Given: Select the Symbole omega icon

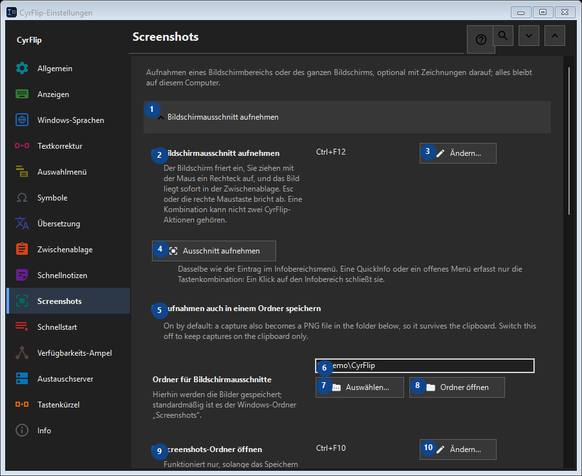Looking at the screenshot, I should [22, 198].
